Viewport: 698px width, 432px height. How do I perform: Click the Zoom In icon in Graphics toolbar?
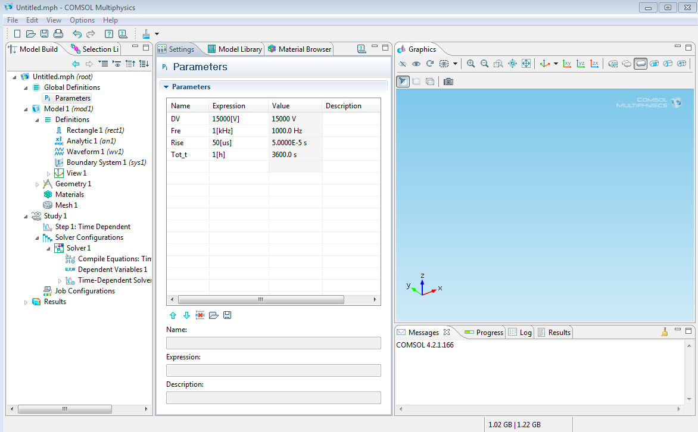click(471, 64)
